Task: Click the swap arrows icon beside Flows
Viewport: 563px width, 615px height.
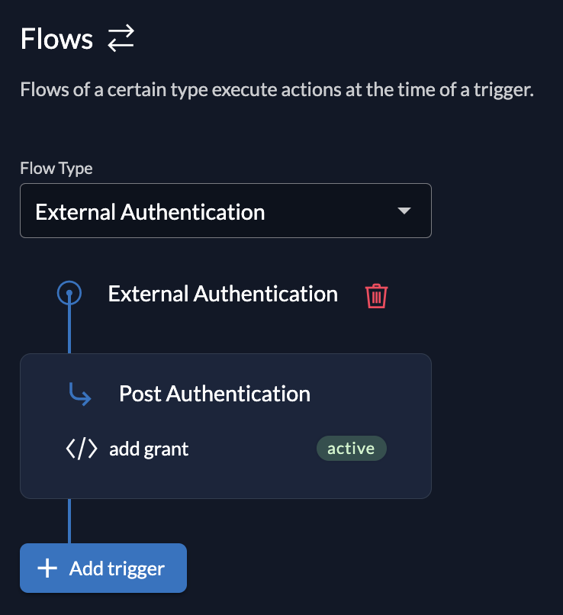Action: [x=121, y=38]
